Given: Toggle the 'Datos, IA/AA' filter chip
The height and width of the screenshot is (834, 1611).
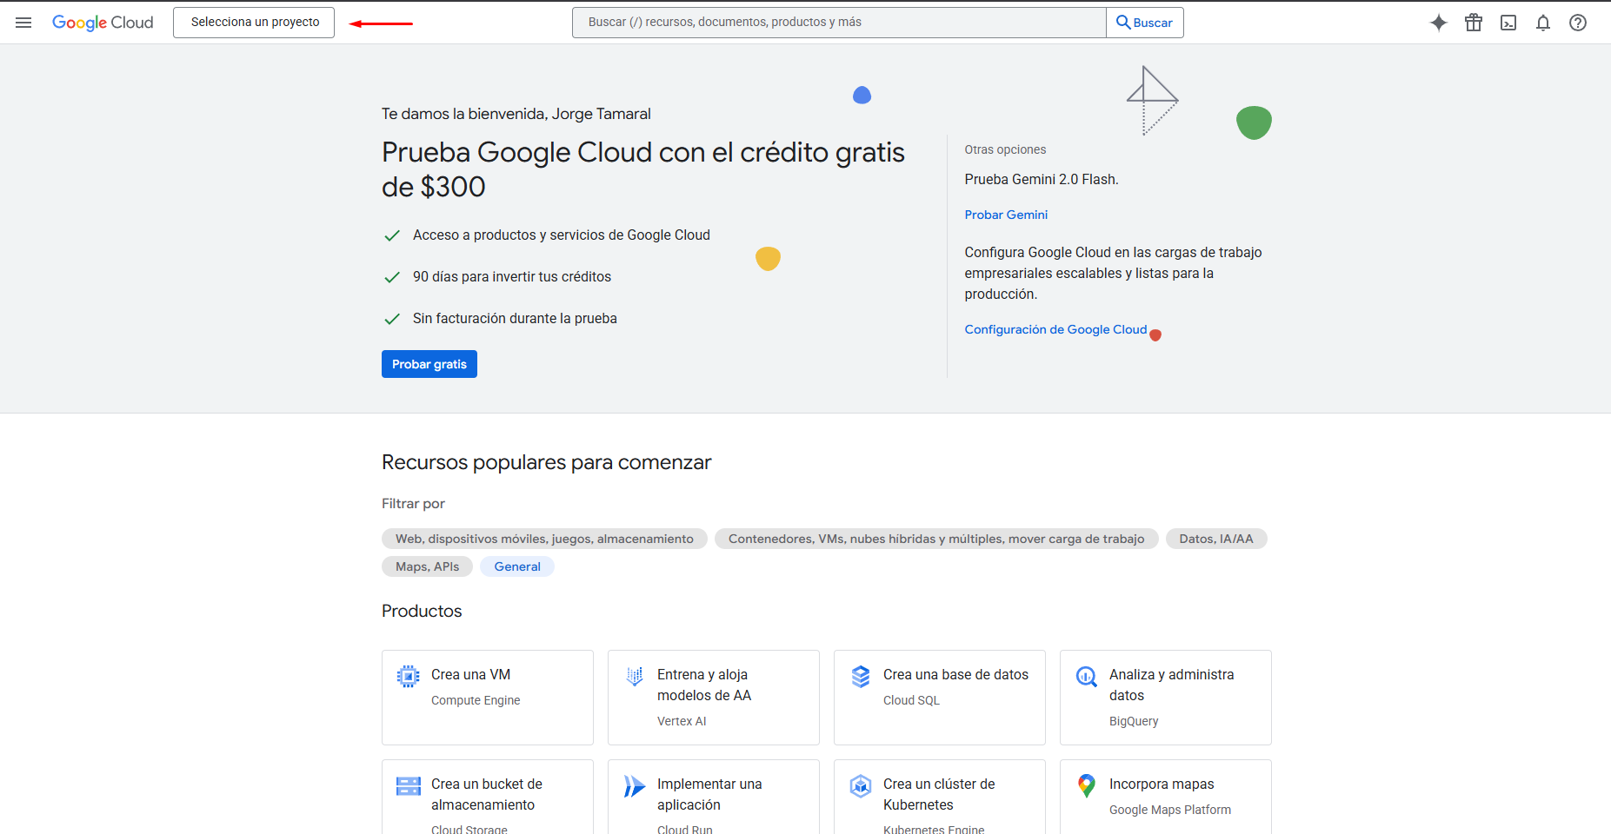Looking at the screenshot, I should click(x=1215, y=539).
